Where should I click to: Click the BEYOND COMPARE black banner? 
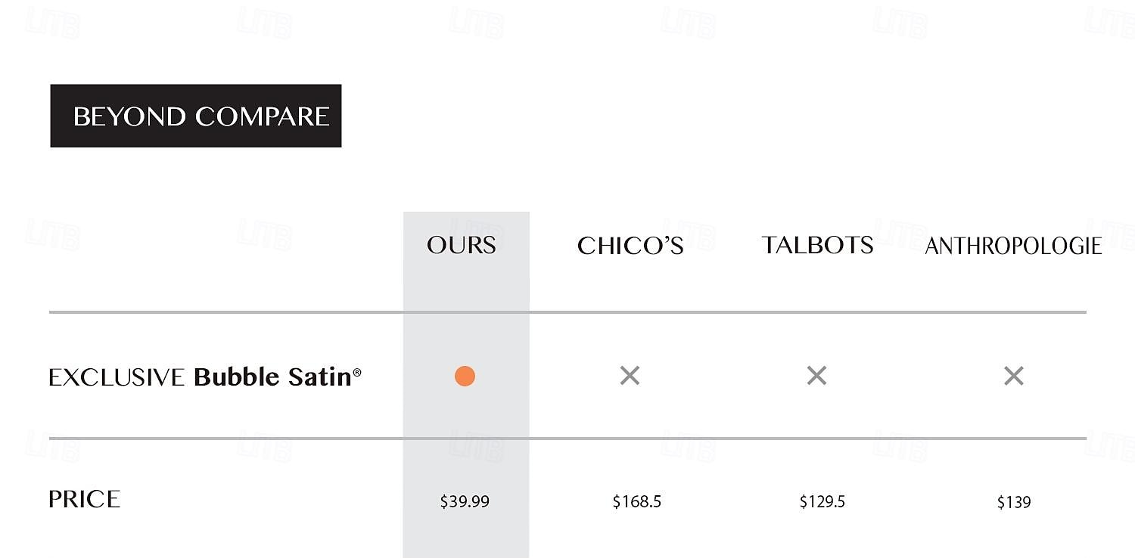[x=196, y=116]
